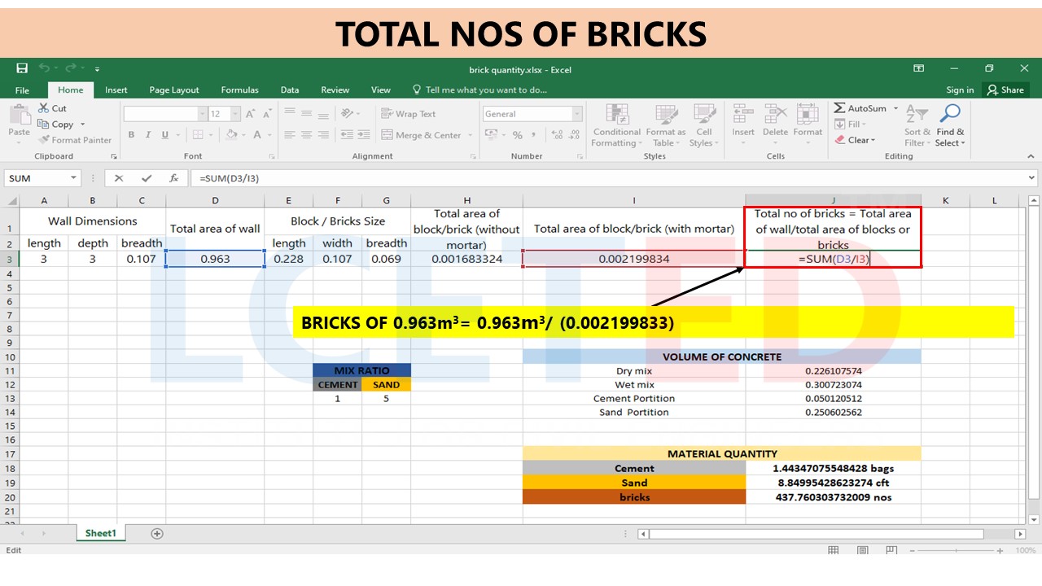The width and height of the screenshot is (1042, 586).
Task: Click the Merge & Center icon
Action: tap(422, 134)
